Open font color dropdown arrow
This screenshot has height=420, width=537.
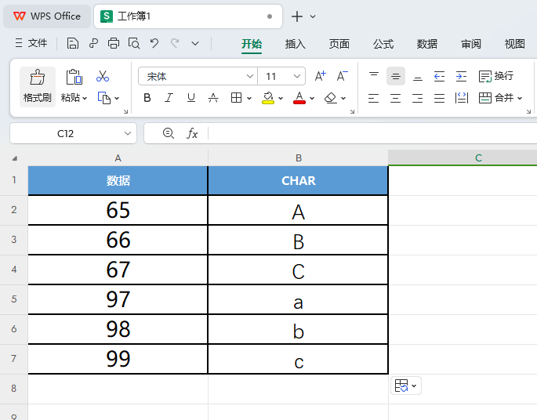point(312,99)
